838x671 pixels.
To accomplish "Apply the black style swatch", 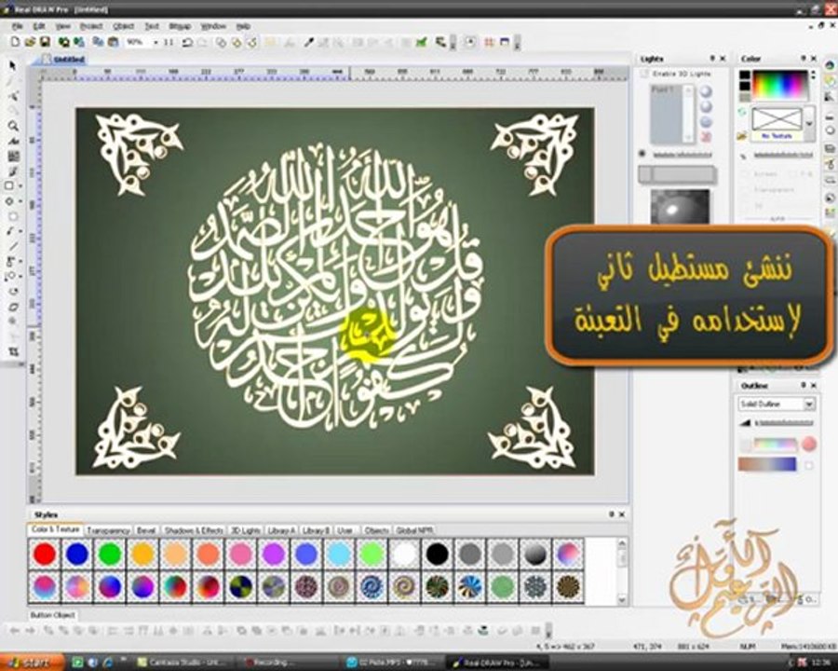I will point(438,554).
